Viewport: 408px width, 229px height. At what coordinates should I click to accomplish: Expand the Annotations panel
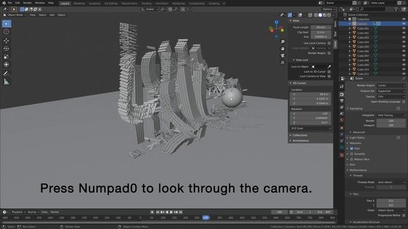[x=300, y=141]
